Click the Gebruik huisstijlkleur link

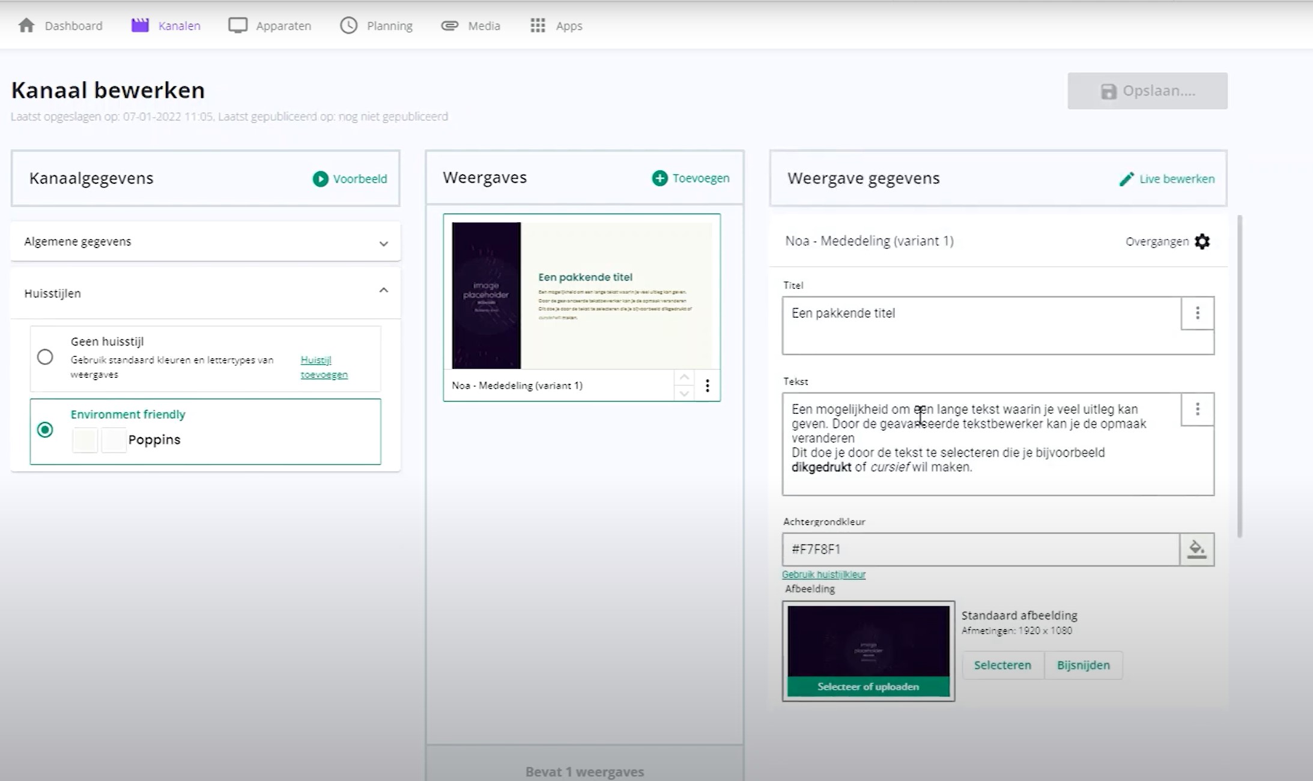pos(823,574)
